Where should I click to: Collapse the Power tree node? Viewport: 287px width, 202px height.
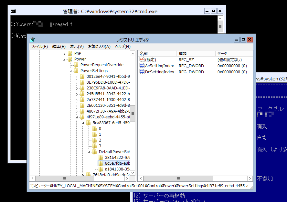click(x=64, y=60)
